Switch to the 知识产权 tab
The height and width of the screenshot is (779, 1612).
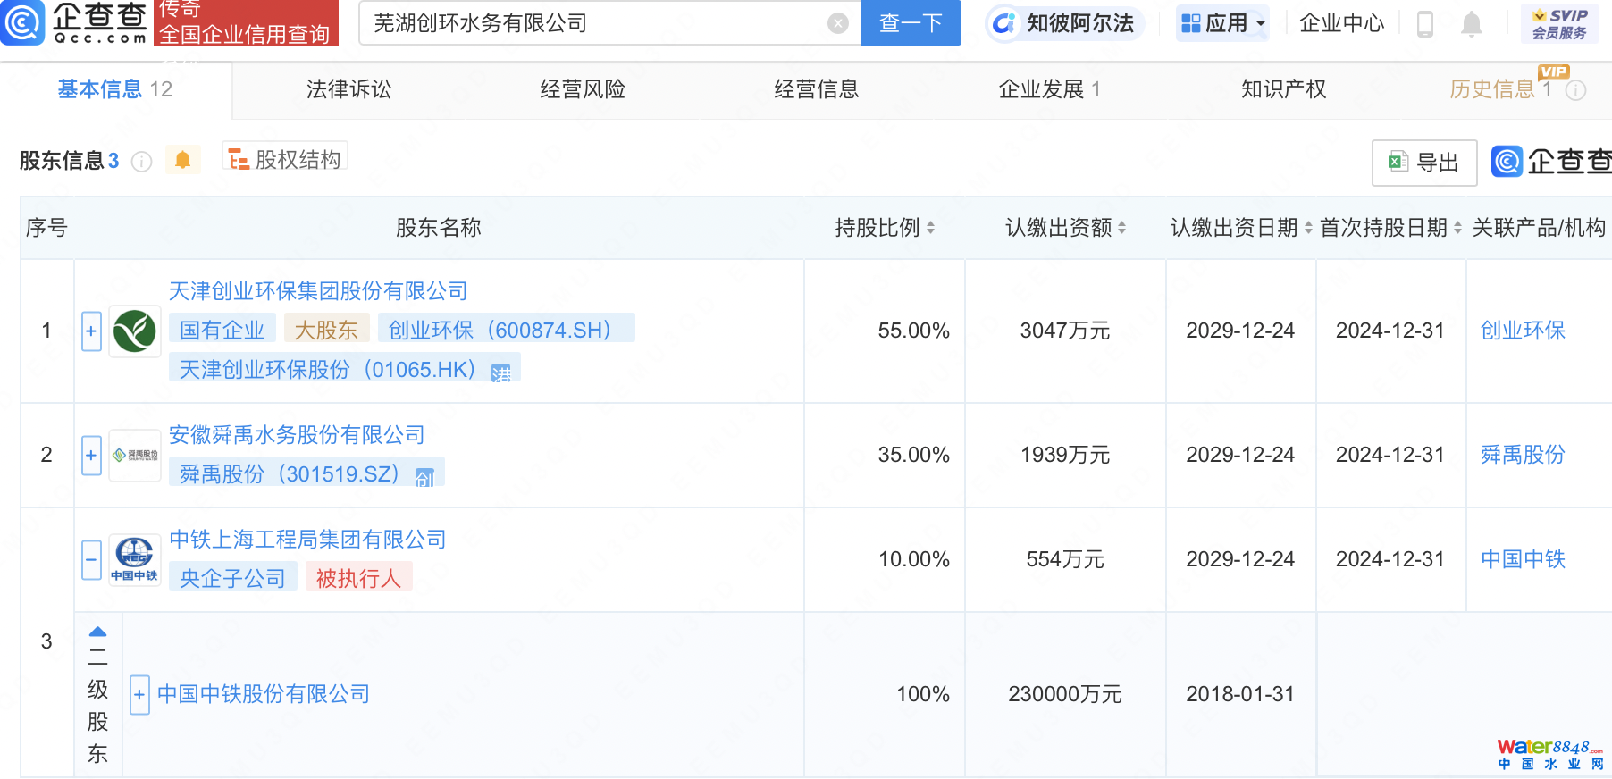[x=1283, y=89]
